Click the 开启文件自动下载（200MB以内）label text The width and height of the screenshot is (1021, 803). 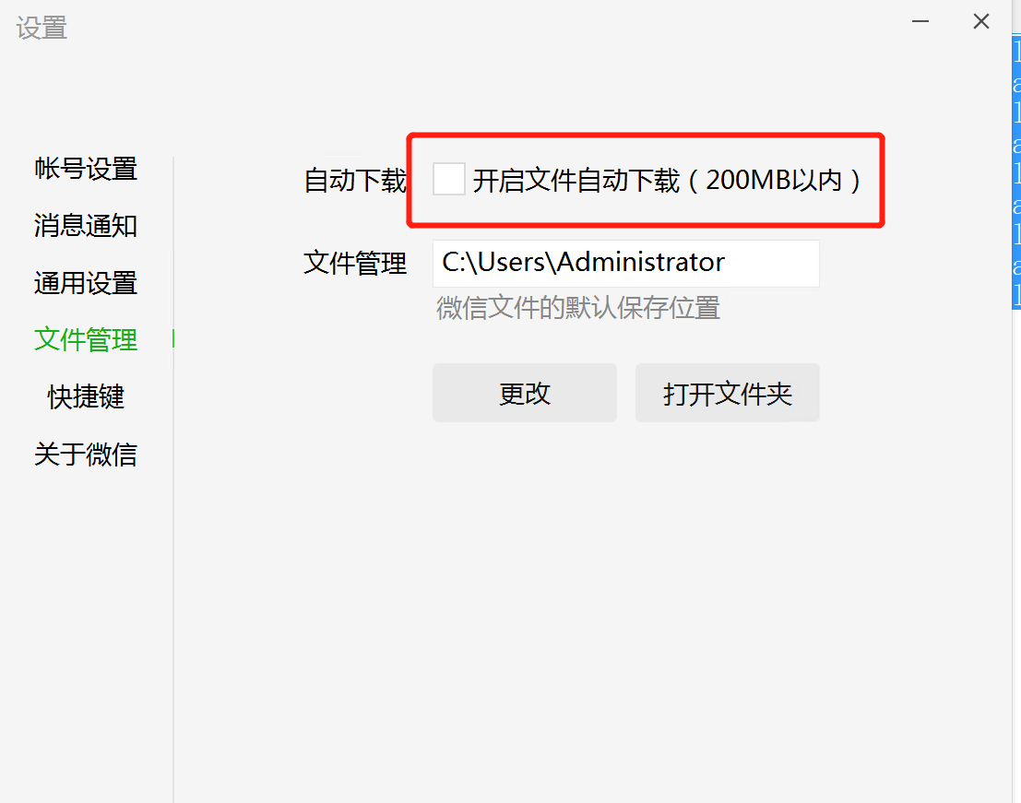tap(667, 181)
